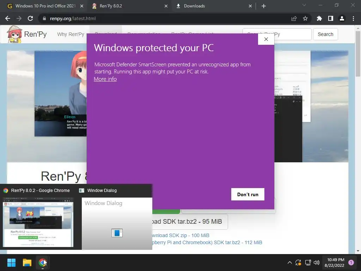
Task: Open the clock showing 10:49 PM
Action: pos(334,263)
